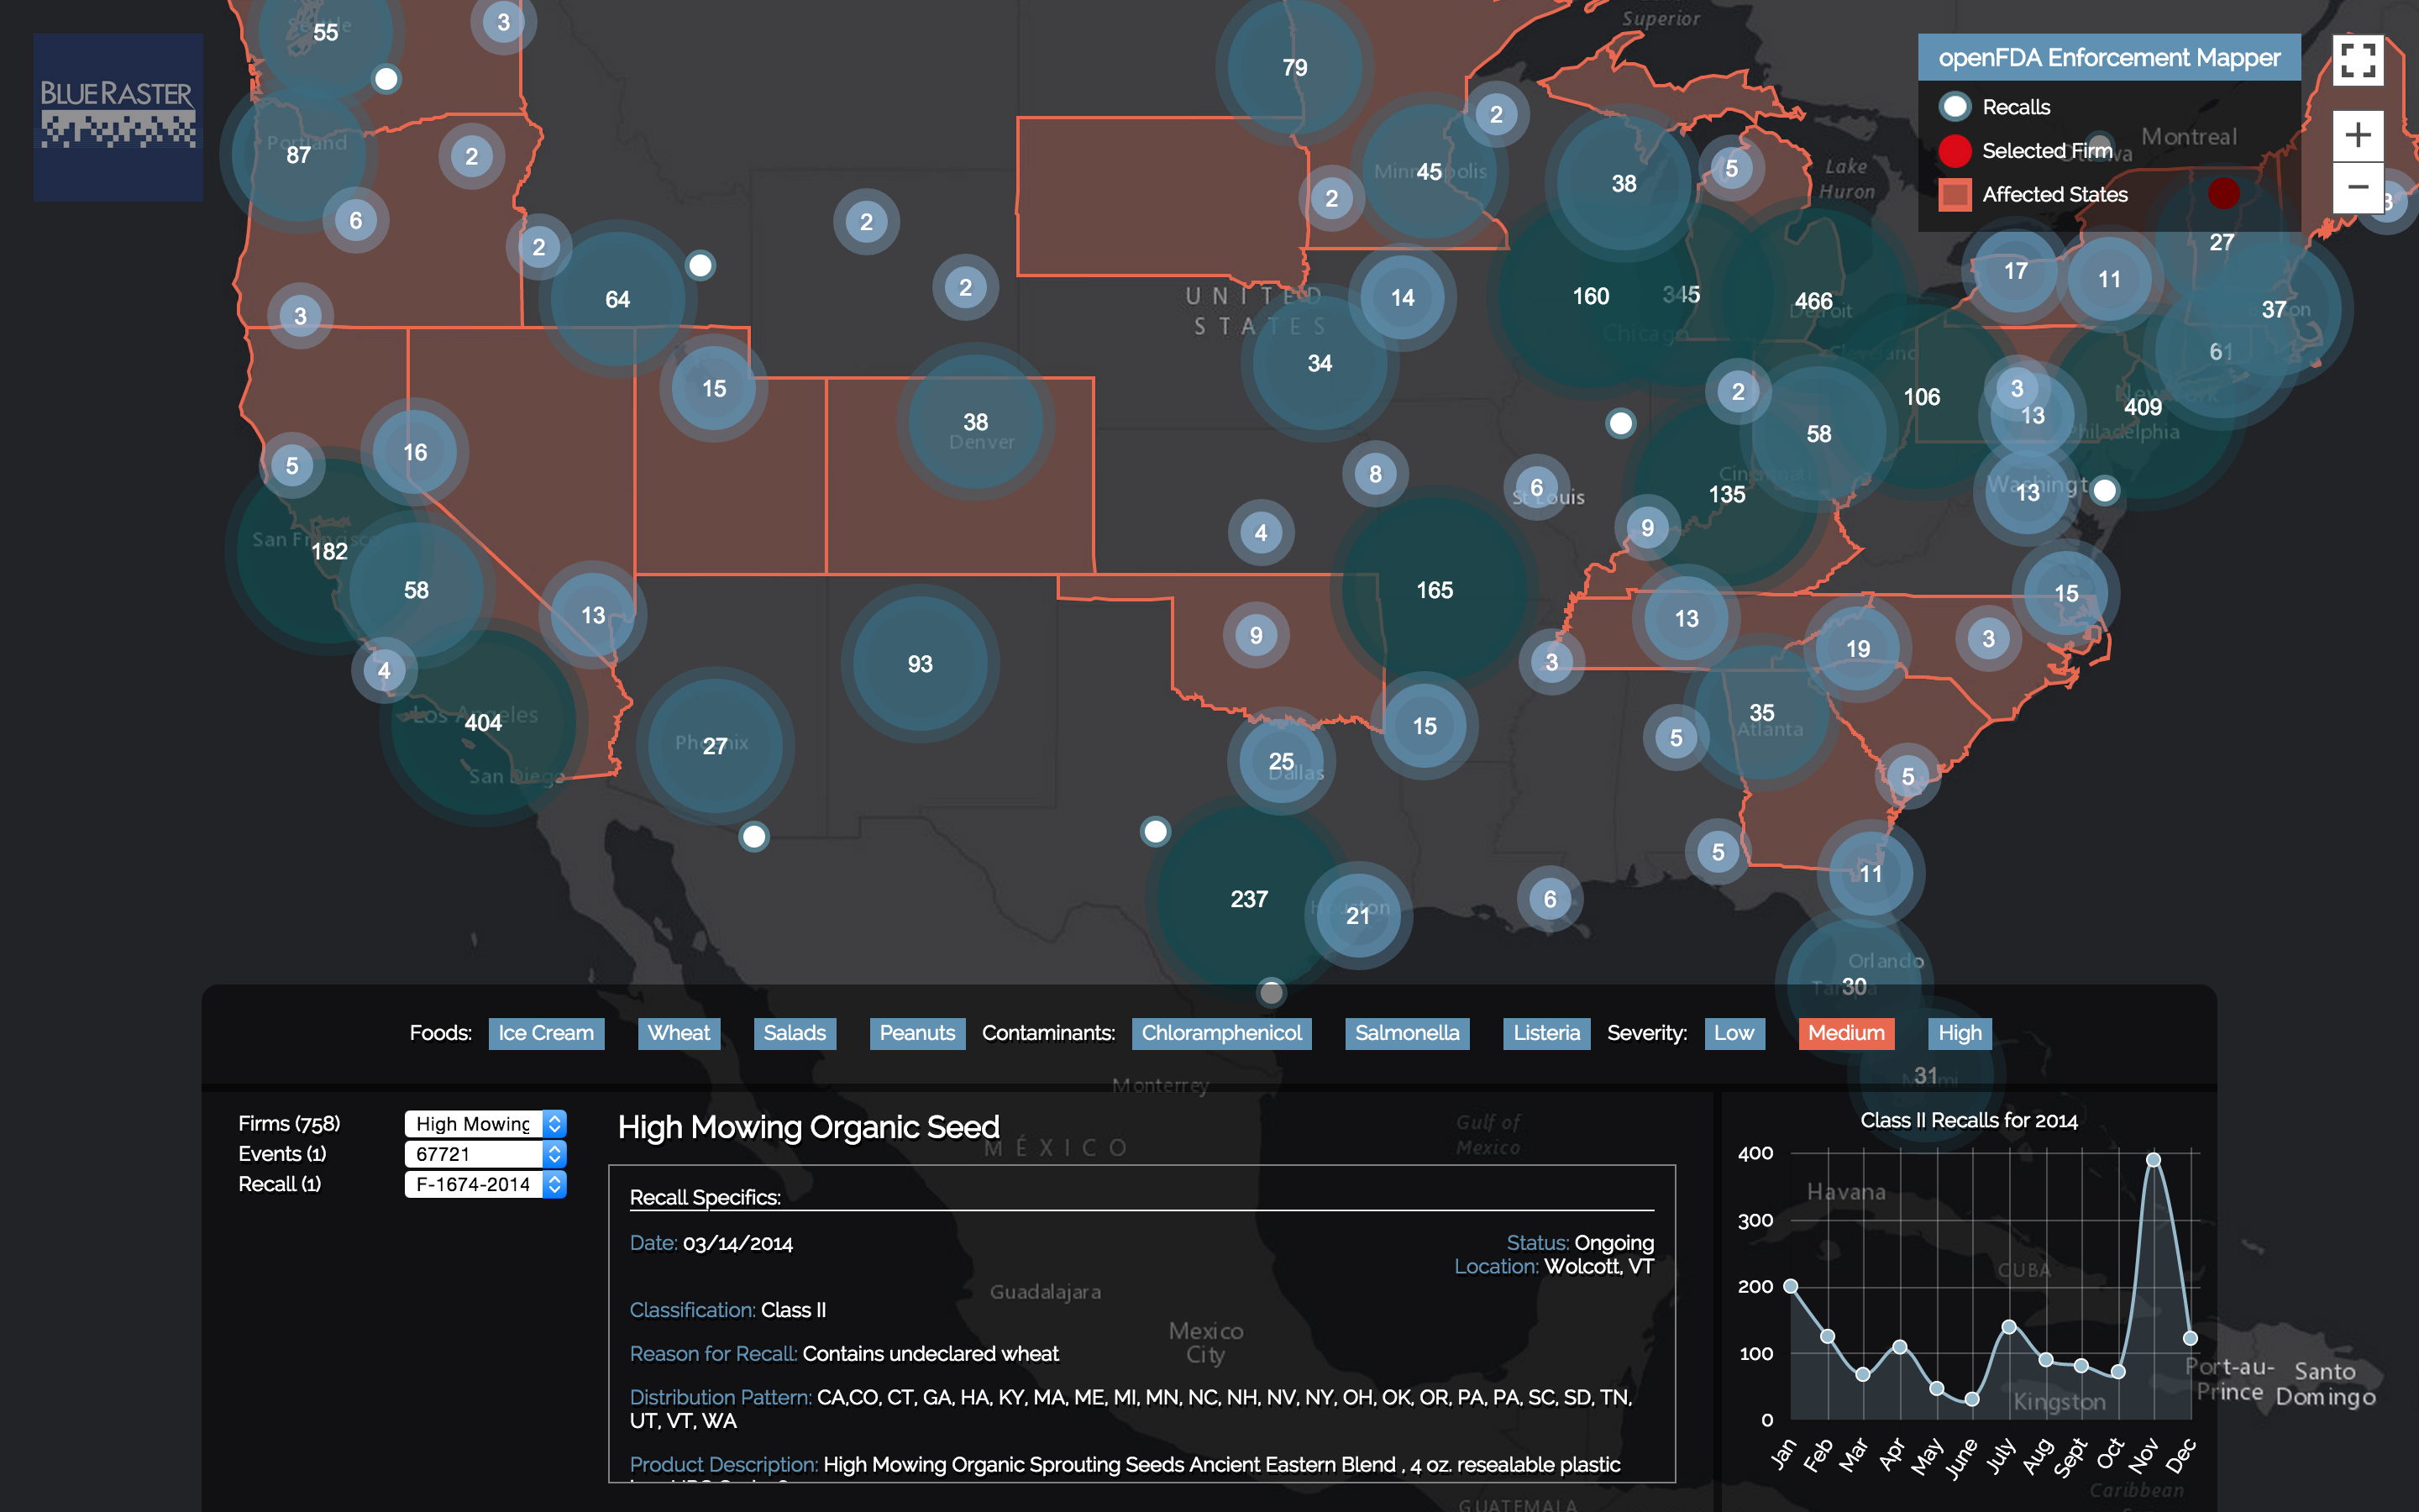The height and width of the screenshot is (1512, 2419).
Task: Filter by Ice Cream food
Action: pyautogui.click(x=546, y=1033)
